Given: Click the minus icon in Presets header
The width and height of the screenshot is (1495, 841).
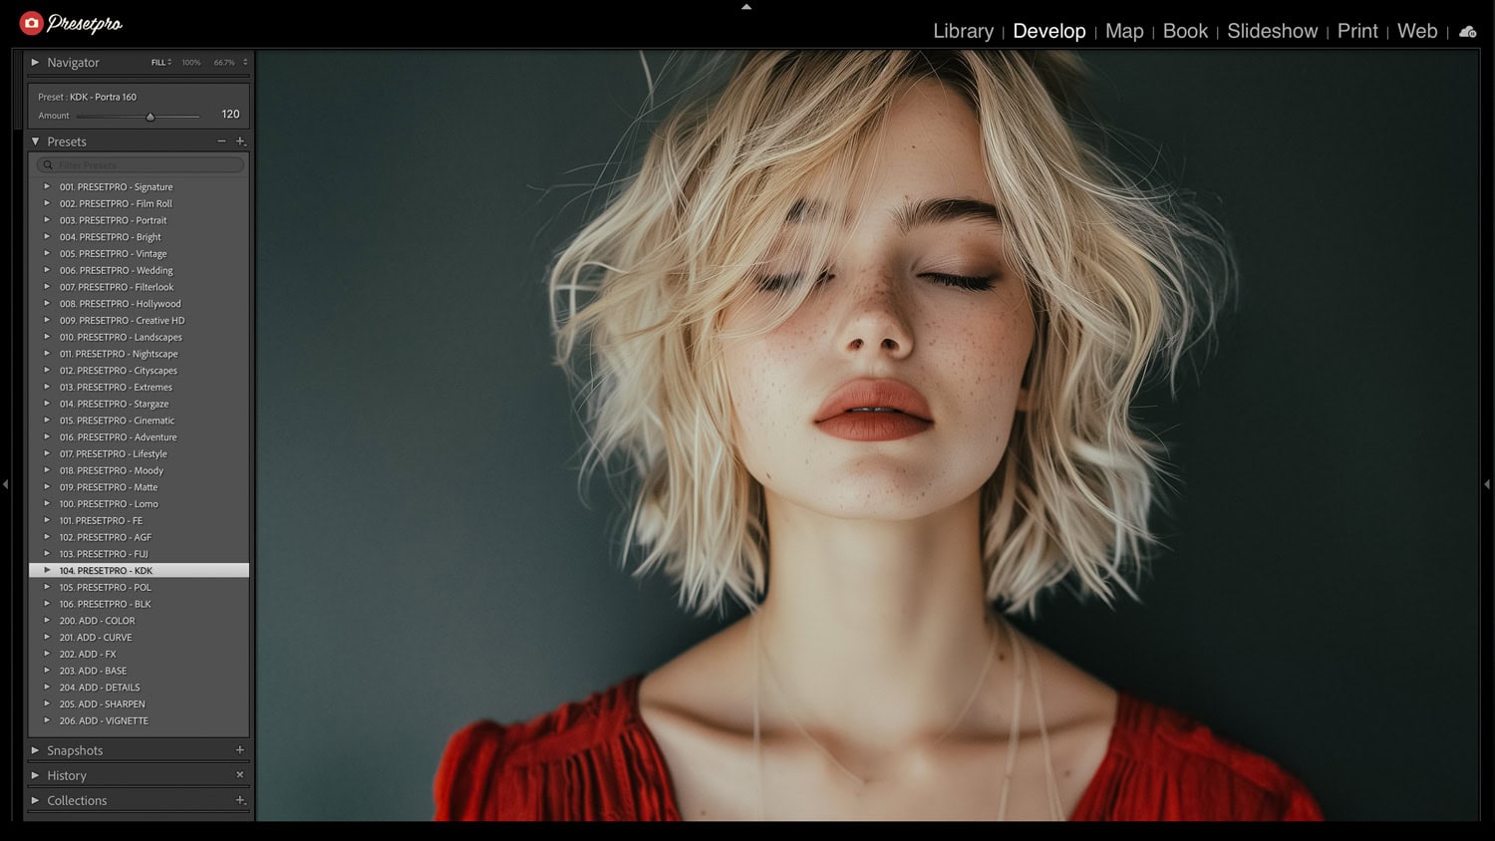Looking at the screenshot, I should point(221,141).
